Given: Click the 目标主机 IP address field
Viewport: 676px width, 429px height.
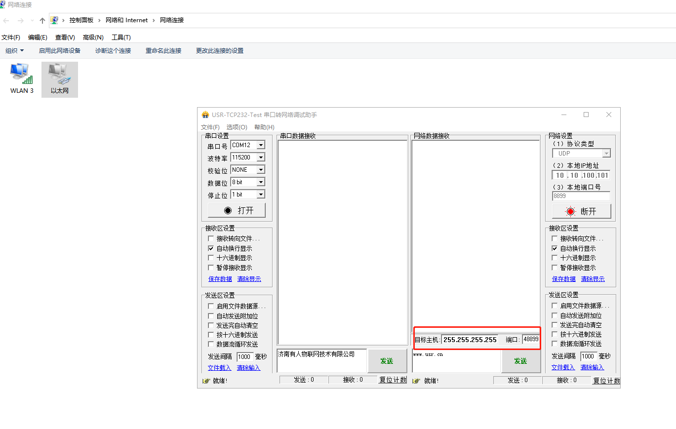Looking at the screenshot, I should (470, 340).
